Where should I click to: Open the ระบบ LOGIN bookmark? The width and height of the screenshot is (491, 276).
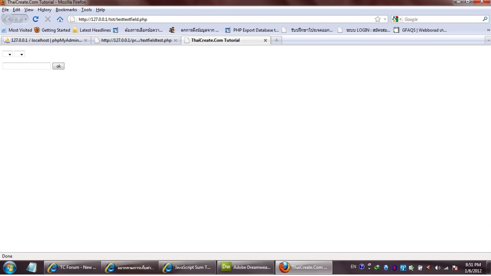click(364, 30)
